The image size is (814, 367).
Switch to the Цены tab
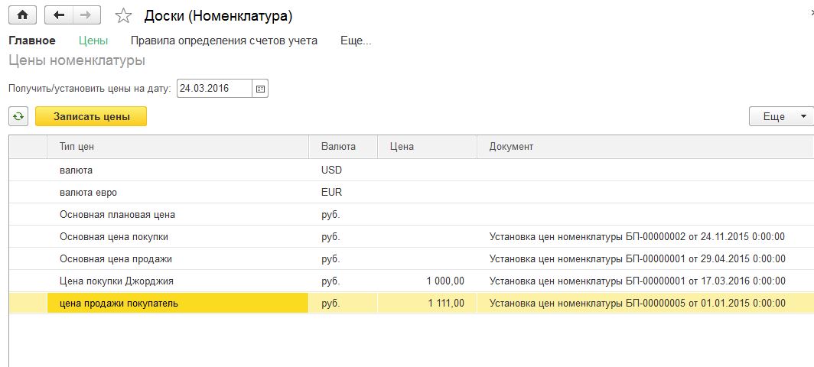93,41
